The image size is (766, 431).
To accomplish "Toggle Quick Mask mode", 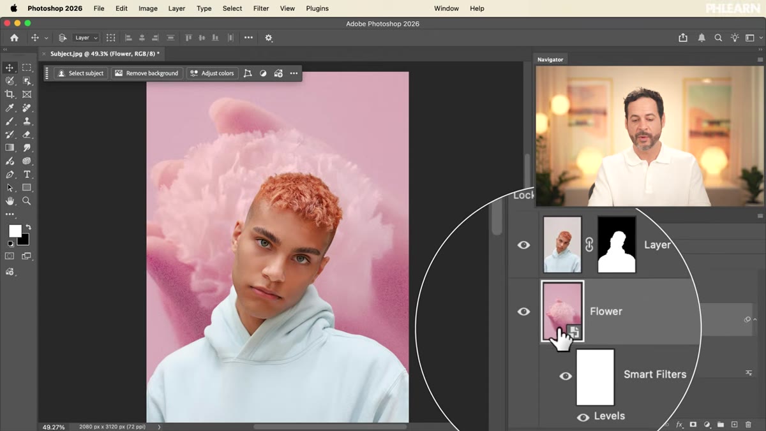I will click(x=10, y=256).
